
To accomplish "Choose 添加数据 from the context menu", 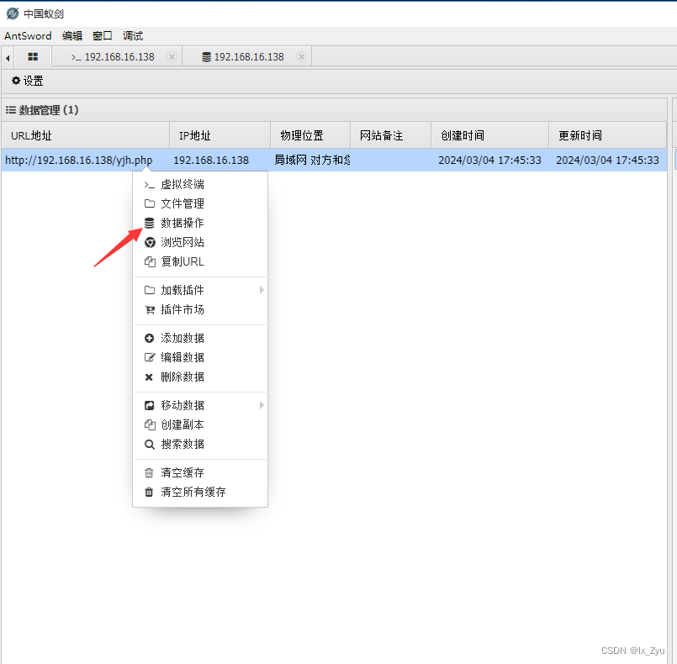I will point(200,338).
